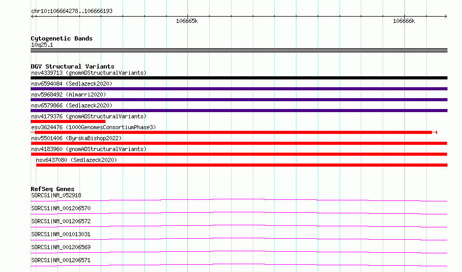
Task: Open variant nsv6437080 (Sedlazeck2020) label
Action: [76, 160]
